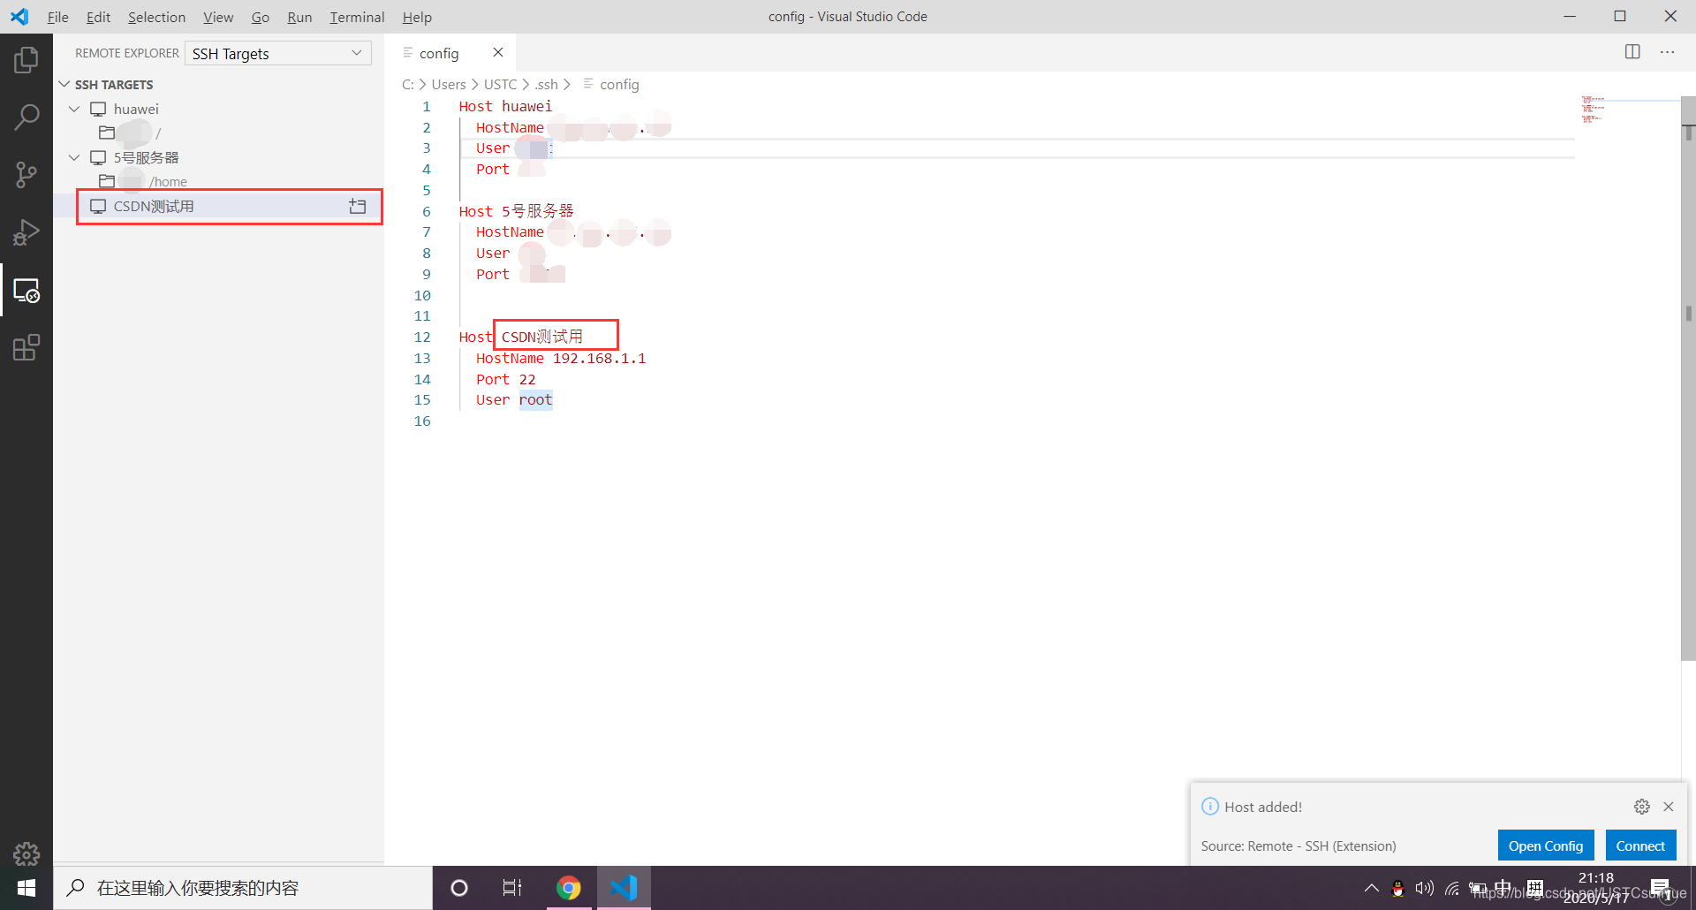The width and height of the screenshot is (1696, 910).
Task: Click the info icon in notification
Action: pyautogui.click(x=1210, y=807)
